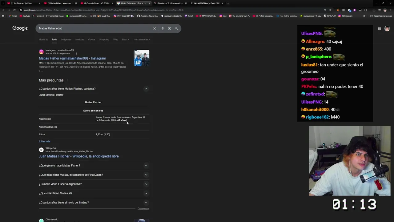Select the Noticias search filter
This screenshot has height=222, width=394.
[79, 39]
